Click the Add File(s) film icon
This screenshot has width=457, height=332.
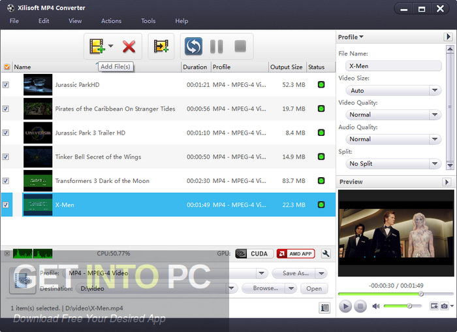(97, 46)
